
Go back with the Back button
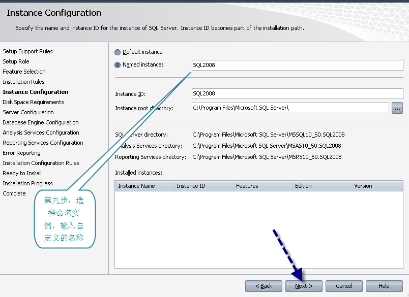tap(264, 286)
